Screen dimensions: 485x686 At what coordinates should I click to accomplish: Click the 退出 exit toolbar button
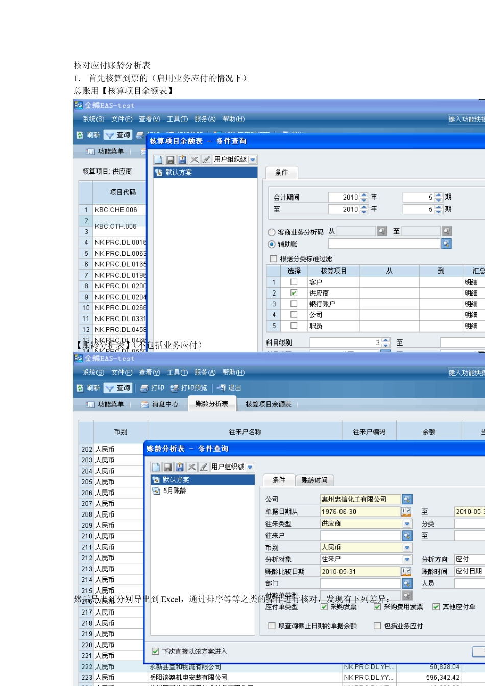pos(229,388)
